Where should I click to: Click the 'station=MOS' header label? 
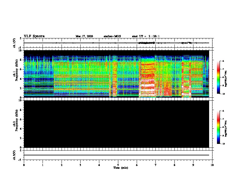112,36
